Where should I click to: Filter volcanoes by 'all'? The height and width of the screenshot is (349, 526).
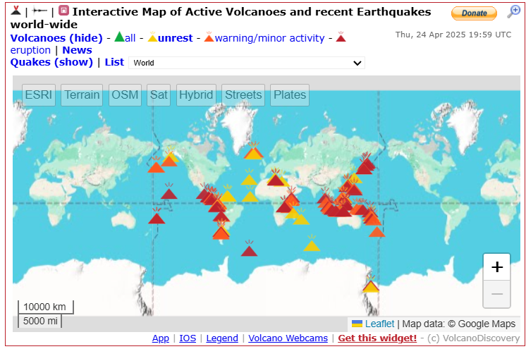(x=130, y=37)
